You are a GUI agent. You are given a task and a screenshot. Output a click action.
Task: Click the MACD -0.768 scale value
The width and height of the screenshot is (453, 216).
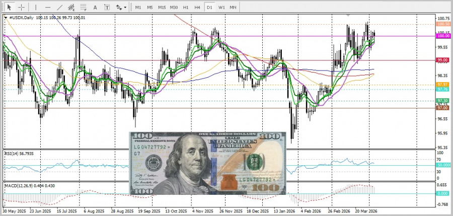point(443,204)
